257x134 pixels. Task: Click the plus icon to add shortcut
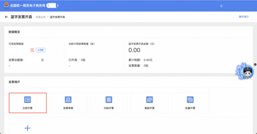tap(28, 128)
